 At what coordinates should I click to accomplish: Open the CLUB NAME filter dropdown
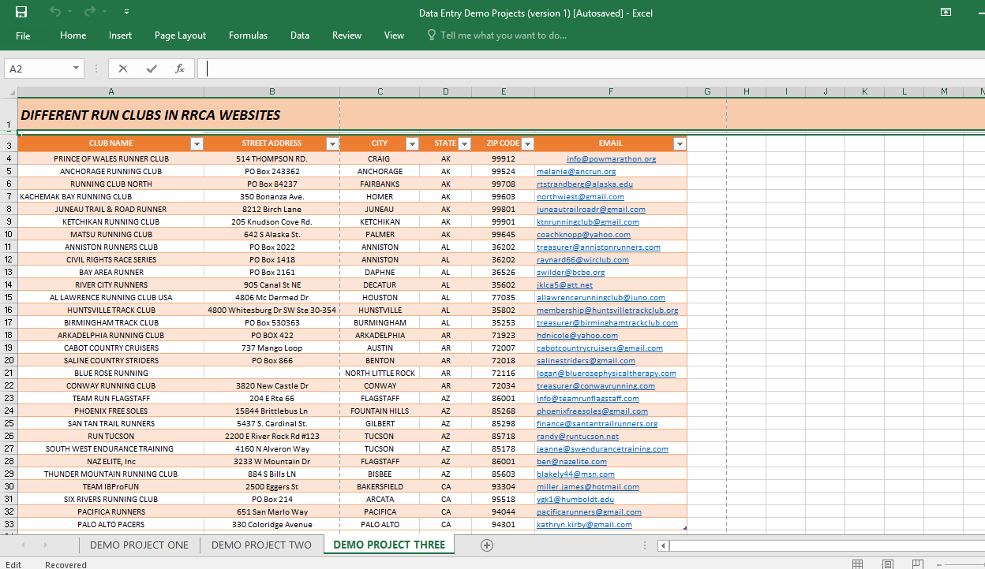click(197, 143)
